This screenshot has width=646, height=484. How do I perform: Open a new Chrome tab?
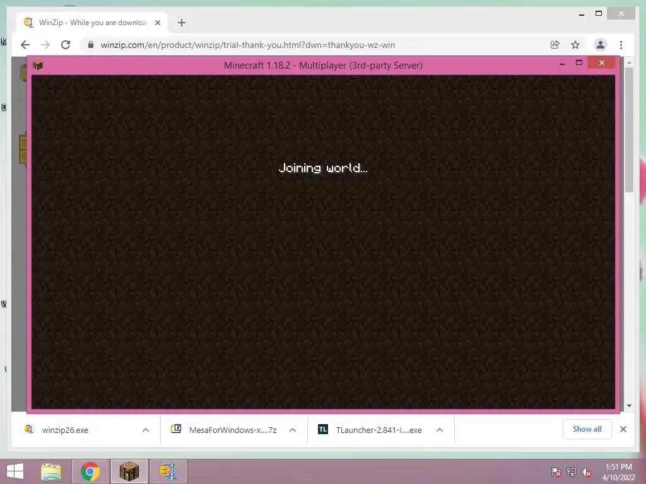(182, 23)
